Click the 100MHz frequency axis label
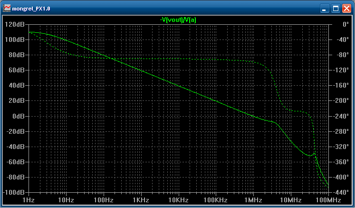 coord(328,200)
